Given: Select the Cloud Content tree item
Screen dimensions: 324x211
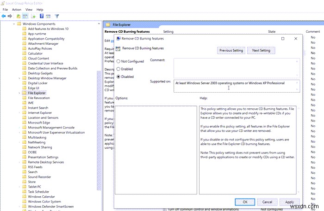Looking at the screenshot, I should [x=38, y=59].
